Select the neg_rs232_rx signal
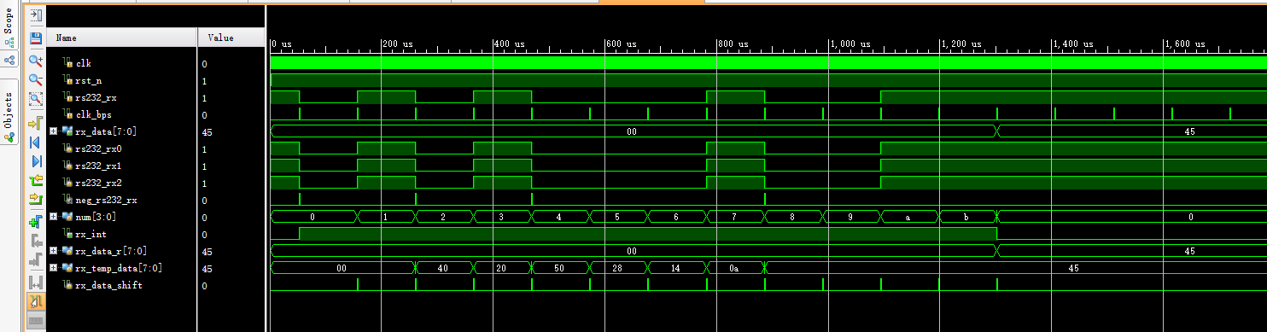1267x332 pixels. 106,201
